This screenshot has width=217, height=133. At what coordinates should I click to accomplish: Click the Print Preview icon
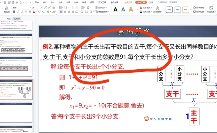(x=17, y=2)
